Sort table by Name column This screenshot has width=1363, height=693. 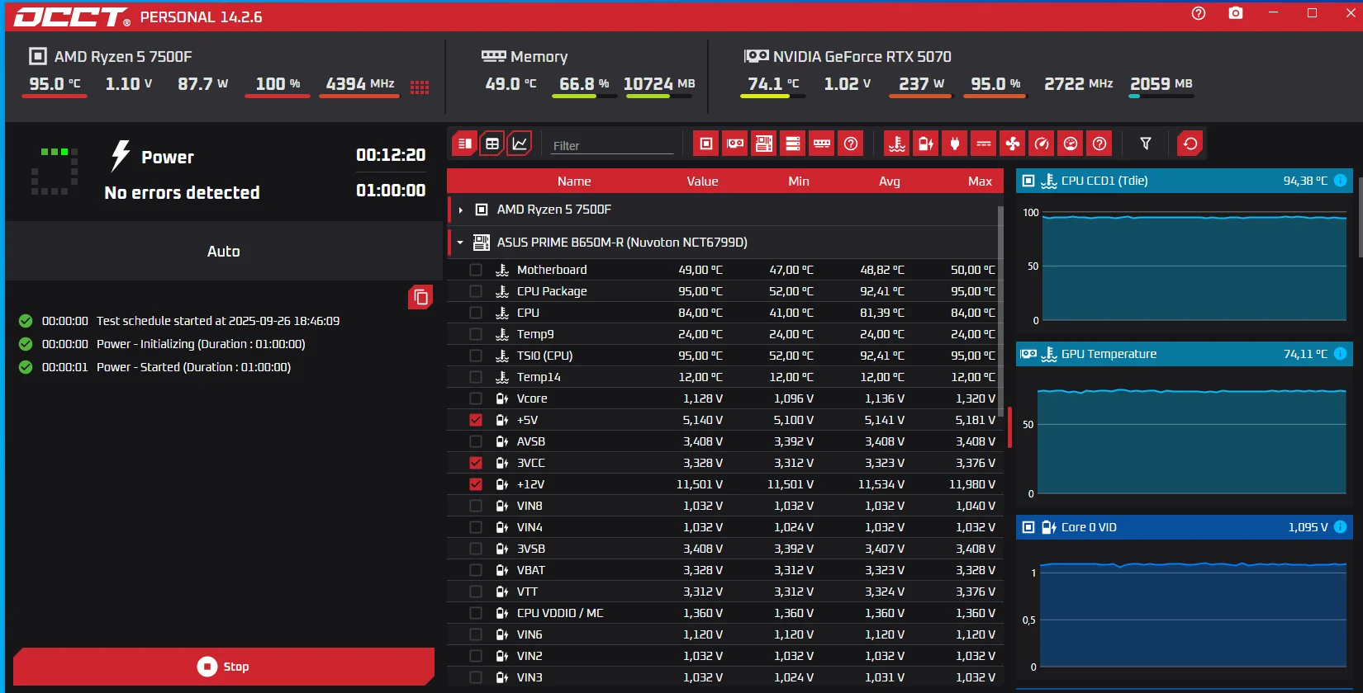(574, 181)
